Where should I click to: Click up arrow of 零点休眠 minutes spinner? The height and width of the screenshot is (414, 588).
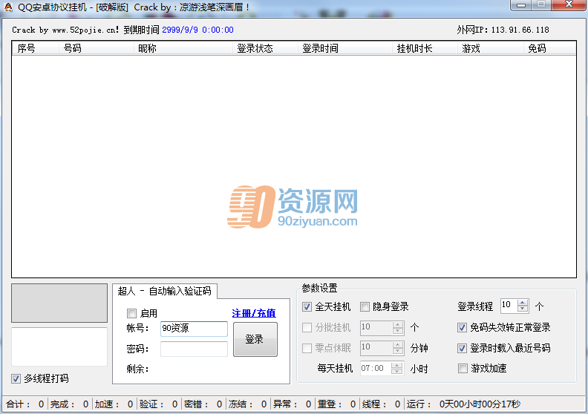(x=397, y=345)
